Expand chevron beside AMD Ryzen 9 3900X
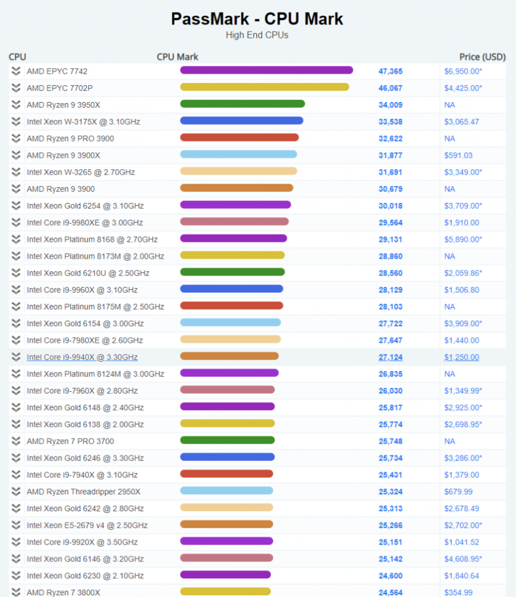516x597 pixels. pos(16,155)
